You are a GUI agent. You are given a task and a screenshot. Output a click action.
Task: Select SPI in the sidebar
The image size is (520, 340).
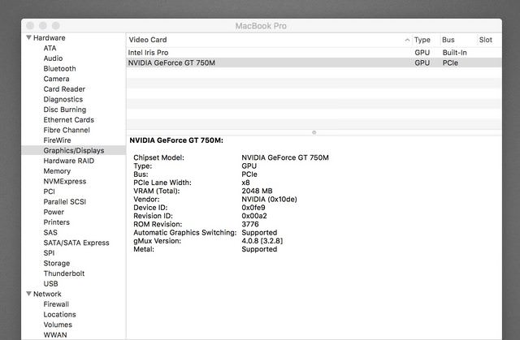49,253
